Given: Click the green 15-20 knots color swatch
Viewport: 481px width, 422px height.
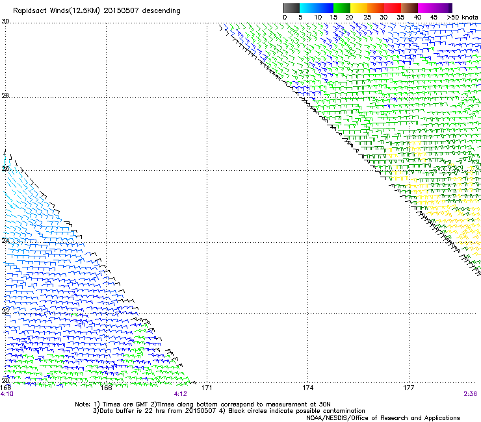Looking at the screenshot, I should click(x=342, y=8).
